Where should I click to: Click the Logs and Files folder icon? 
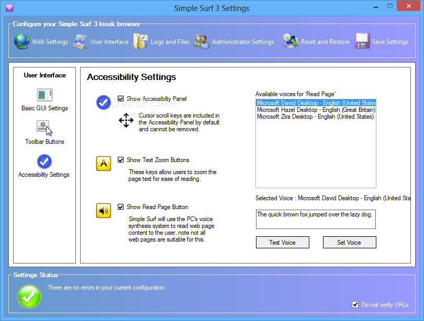[x=140, y=41]
